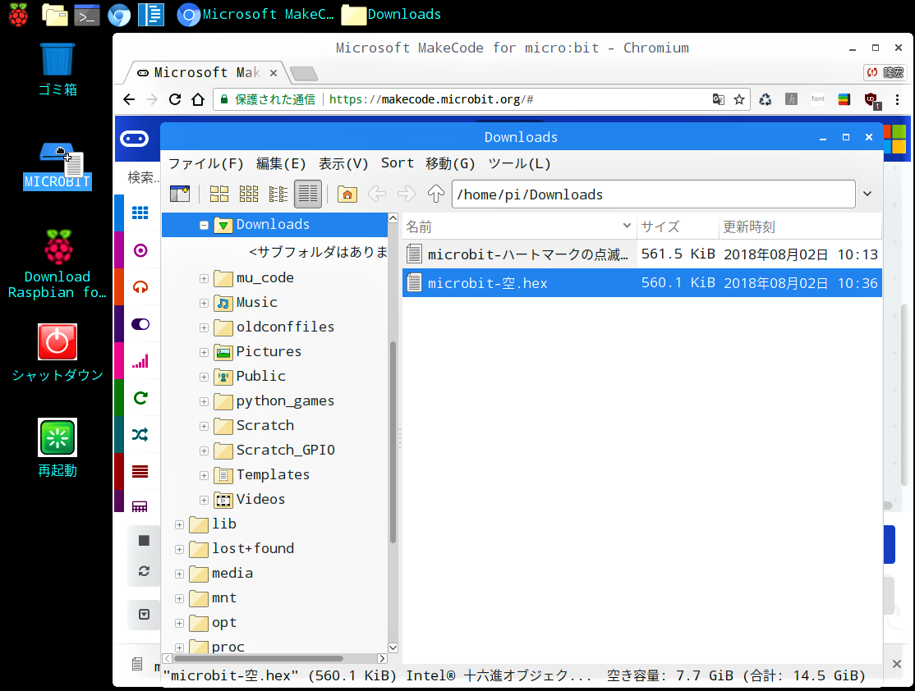Switch to Downloads window in taskbar
Viewport: 915px width, 691px height.
[x=392, y=15]
